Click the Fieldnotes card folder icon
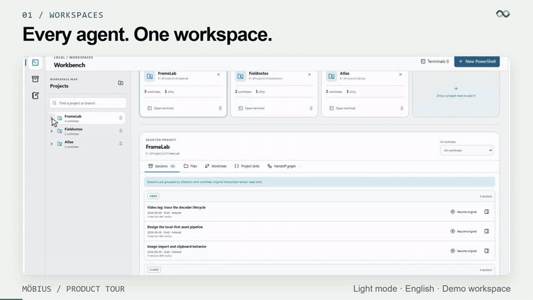 pos(241,77)
